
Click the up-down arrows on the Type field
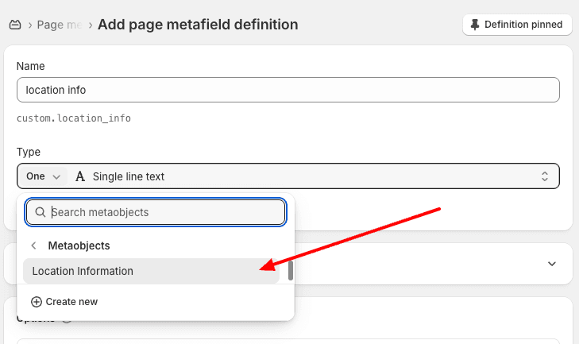click(x=545, y=176)
